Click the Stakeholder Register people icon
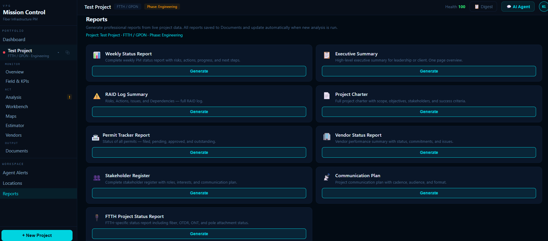548x241 pixels. pos(97,178)
